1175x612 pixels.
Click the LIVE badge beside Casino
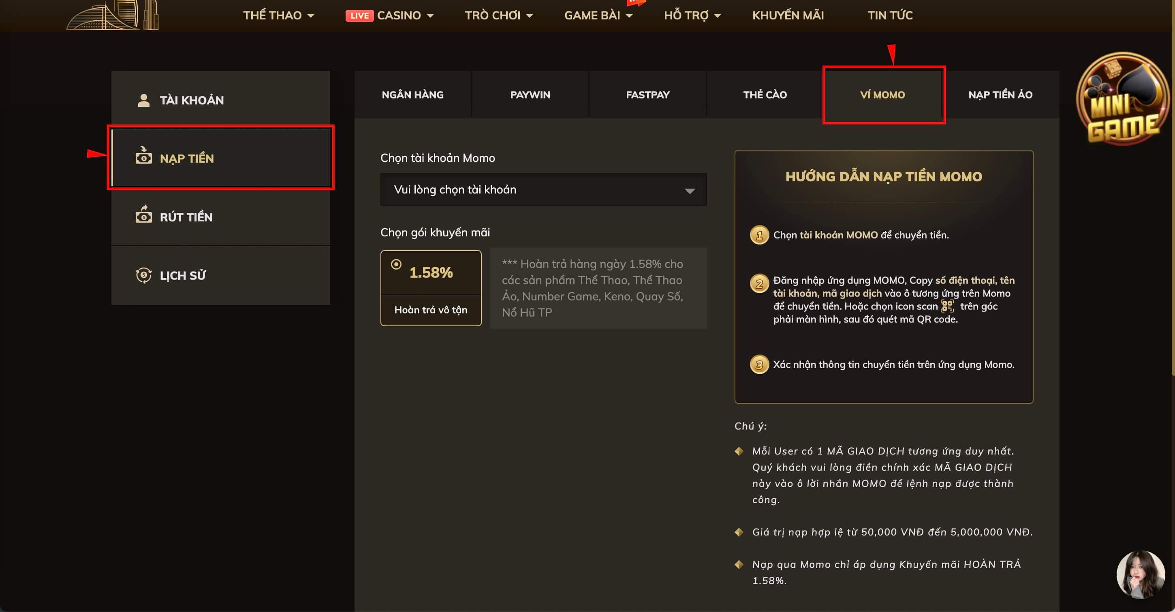coord(359,15)
